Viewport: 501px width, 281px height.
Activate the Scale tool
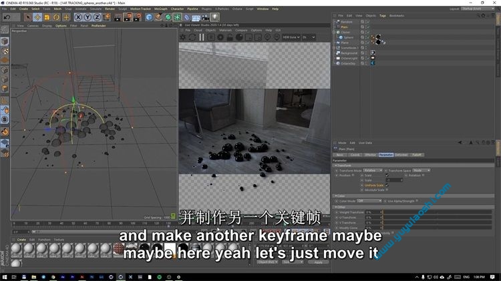[x=47, y=17]
